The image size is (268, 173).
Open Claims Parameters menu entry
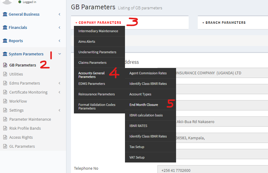[x=93, y=63]
